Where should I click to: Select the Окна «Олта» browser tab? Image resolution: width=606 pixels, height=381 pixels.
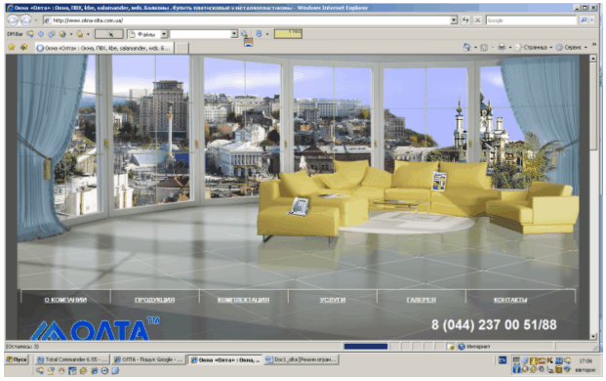(x=103, y=48)
